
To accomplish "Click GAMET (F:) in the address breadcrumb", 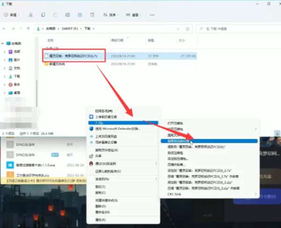I will click(x=70, y=29).
